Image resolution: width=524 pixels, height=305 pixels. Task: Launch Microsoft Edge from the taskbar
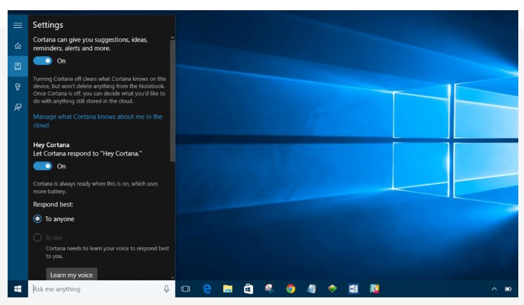[x=207, y=289]
